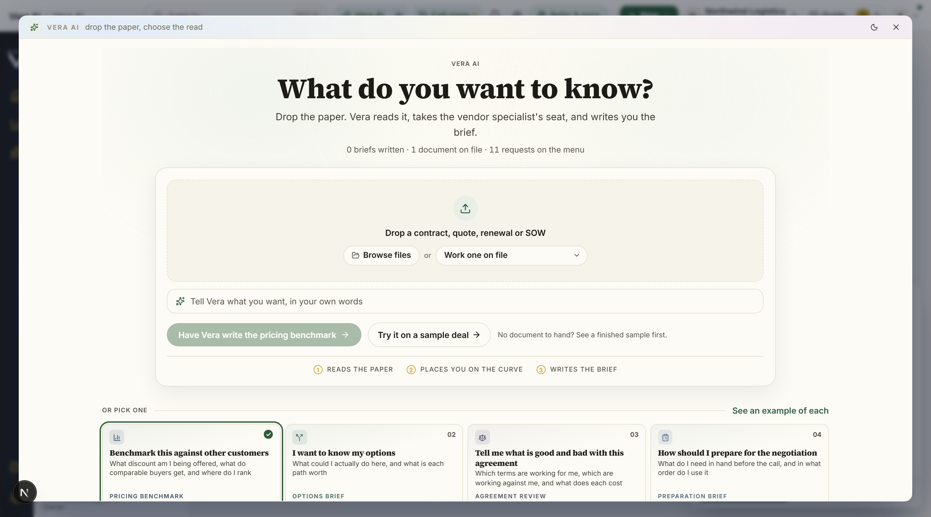Click the OPTIONS BRIEF tag text

click(x=318, y=496)
